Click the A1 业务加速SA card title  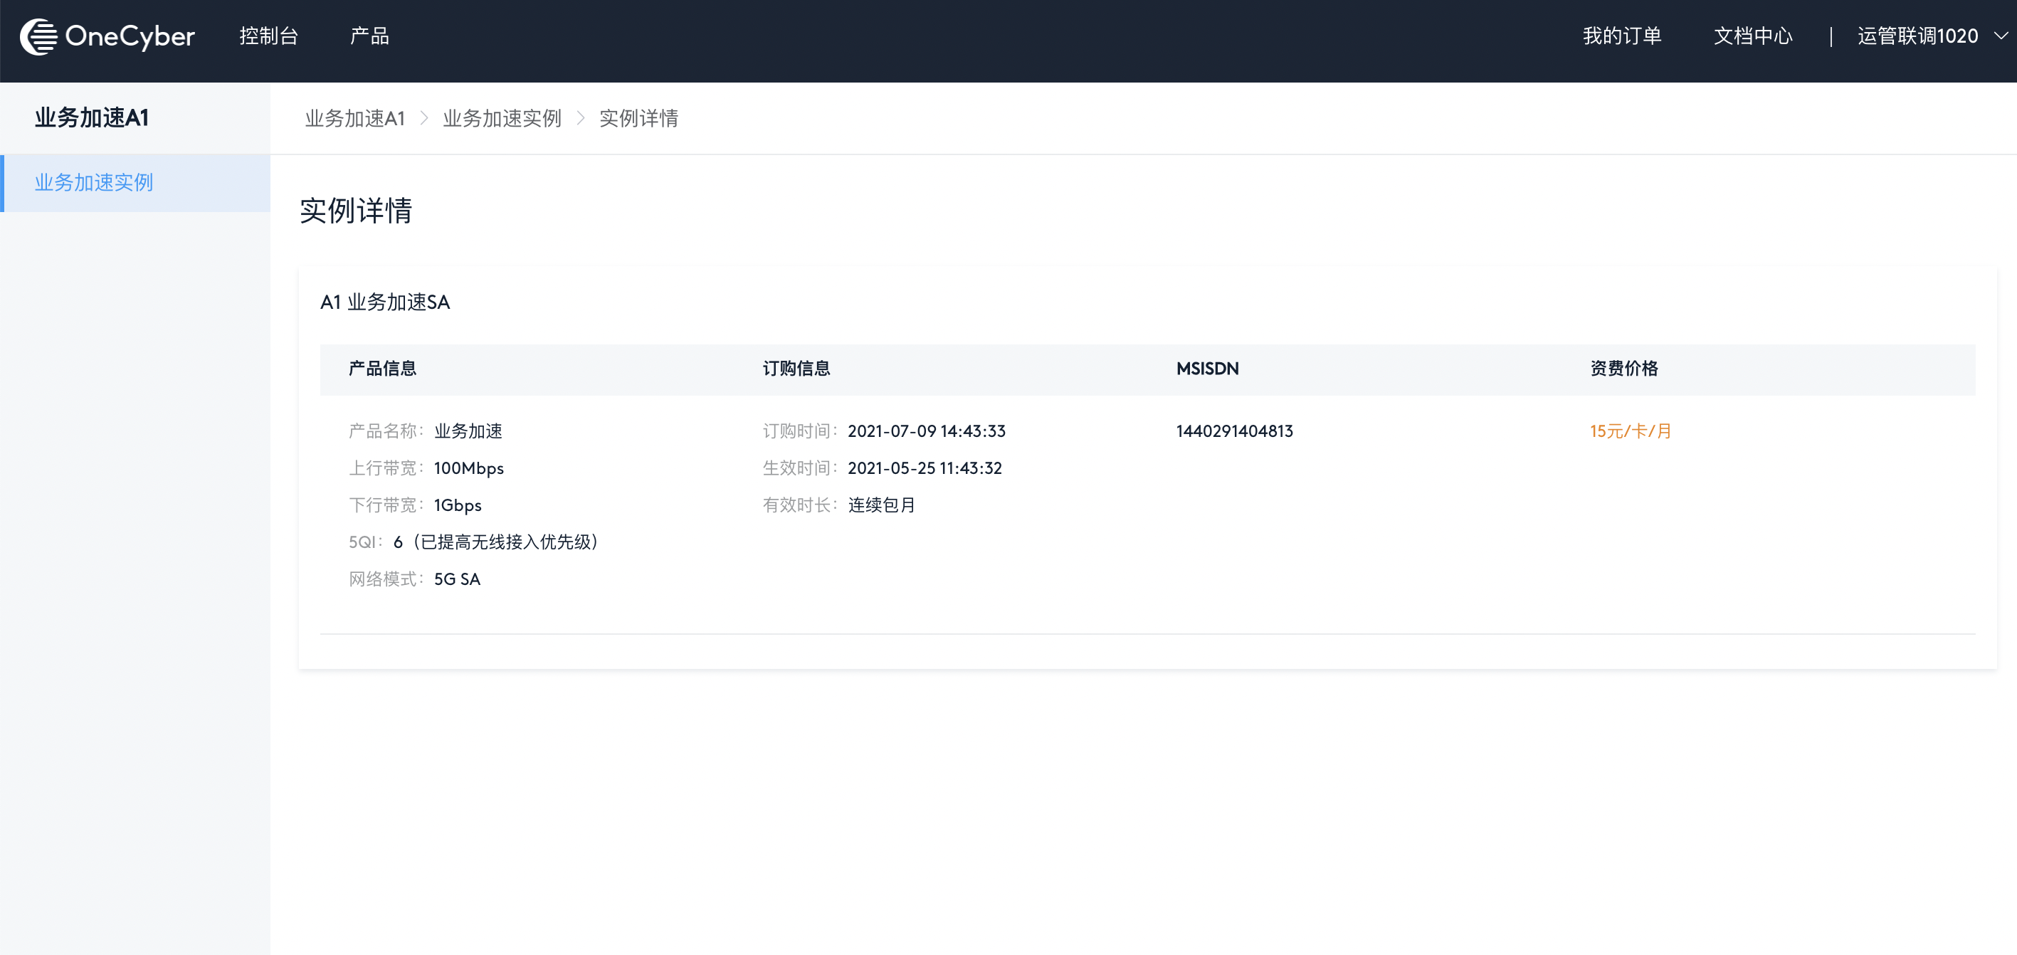pyautogui.click(x=385, y=302)
